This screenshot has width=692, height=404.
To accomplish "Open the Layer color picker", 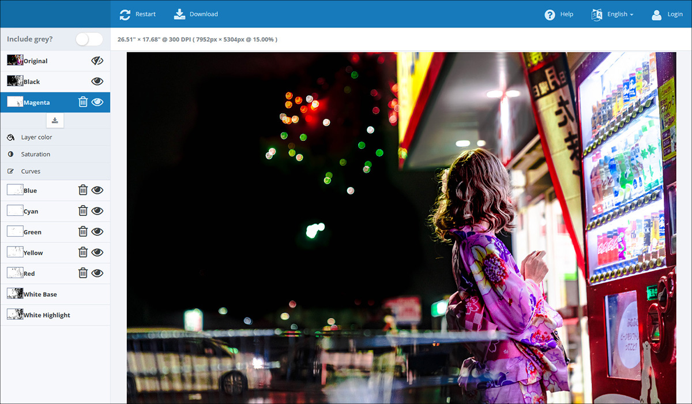I will (x=36, y=137).
